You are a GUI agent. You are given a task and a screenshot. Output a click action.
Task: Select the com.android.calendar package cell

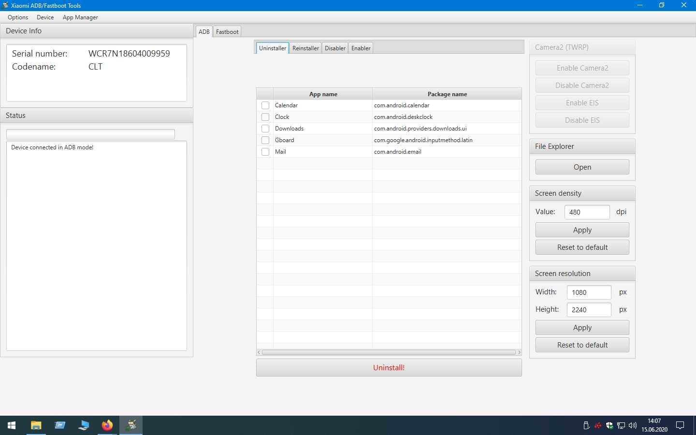447,105
